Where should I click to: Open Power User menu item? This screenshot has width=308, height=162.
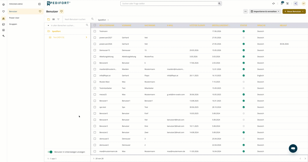click(x=14, y=18)
